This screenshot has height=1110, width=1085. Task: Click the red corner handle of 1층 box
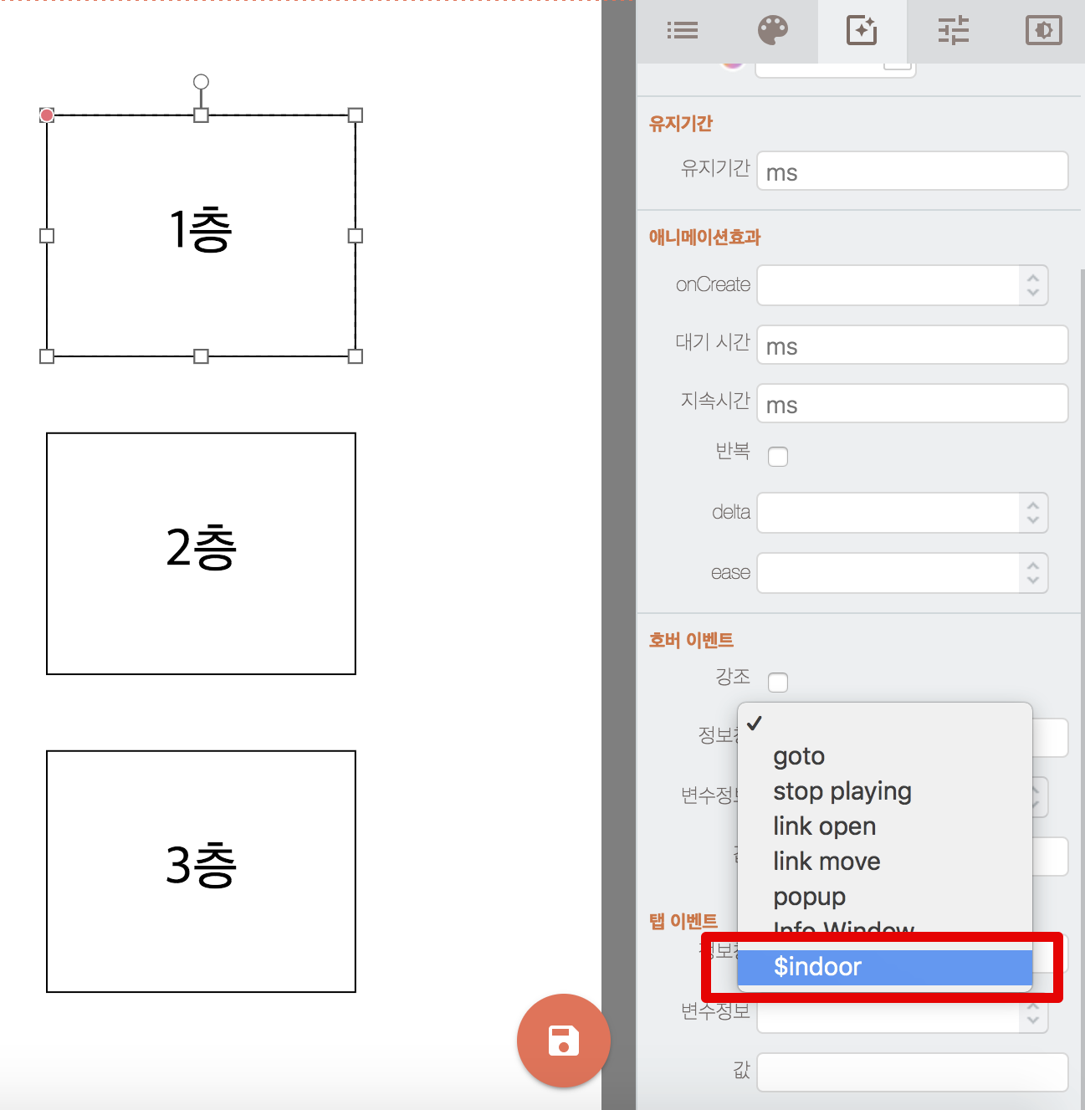47,115
